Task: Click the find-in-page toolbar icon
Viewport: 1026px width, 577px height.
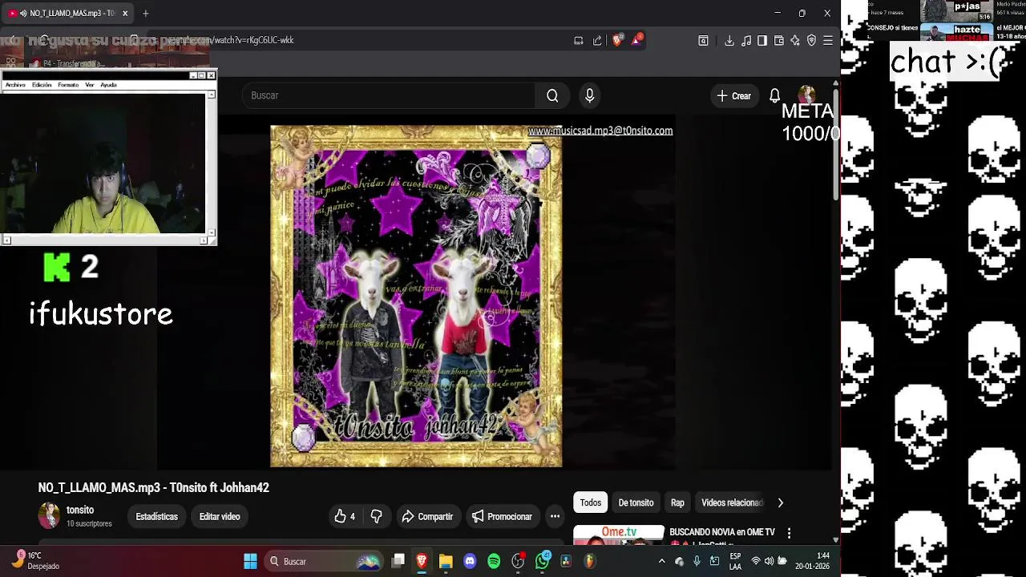Action: pyautogui.click(x=703, y=41)
